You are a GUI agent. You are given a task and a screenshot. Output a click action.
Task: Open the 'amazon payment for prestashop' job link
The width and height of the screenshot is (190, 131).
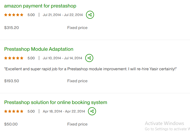pyautogui.click(x=40, y=6)
